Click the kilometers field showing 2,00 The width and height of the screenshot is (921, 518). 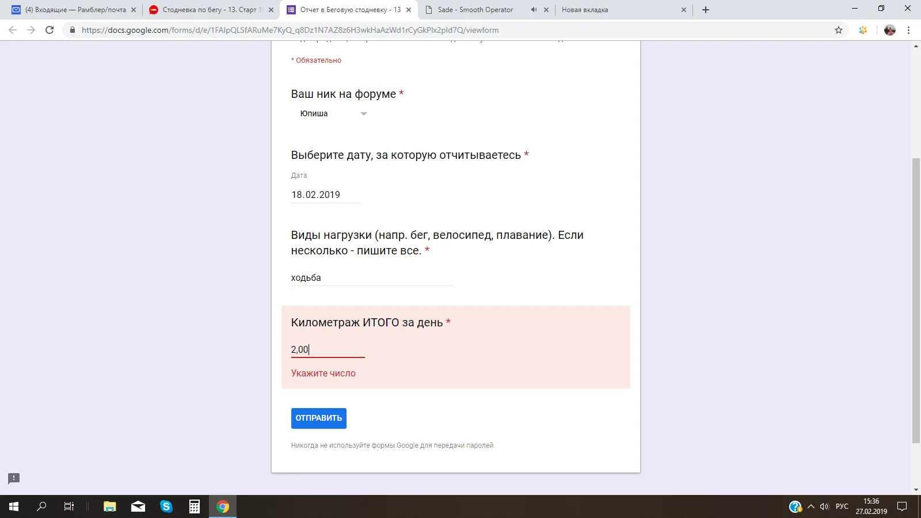click(x=328, y=349)
